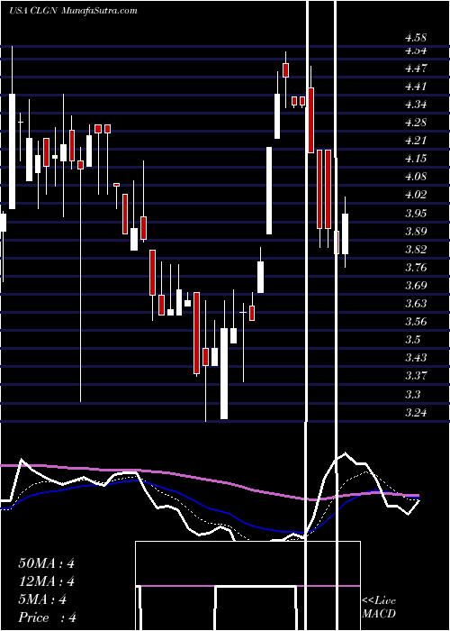Click the 50MA : 4 legend entry
Screen dimensions: 450x631
[46, 563]
